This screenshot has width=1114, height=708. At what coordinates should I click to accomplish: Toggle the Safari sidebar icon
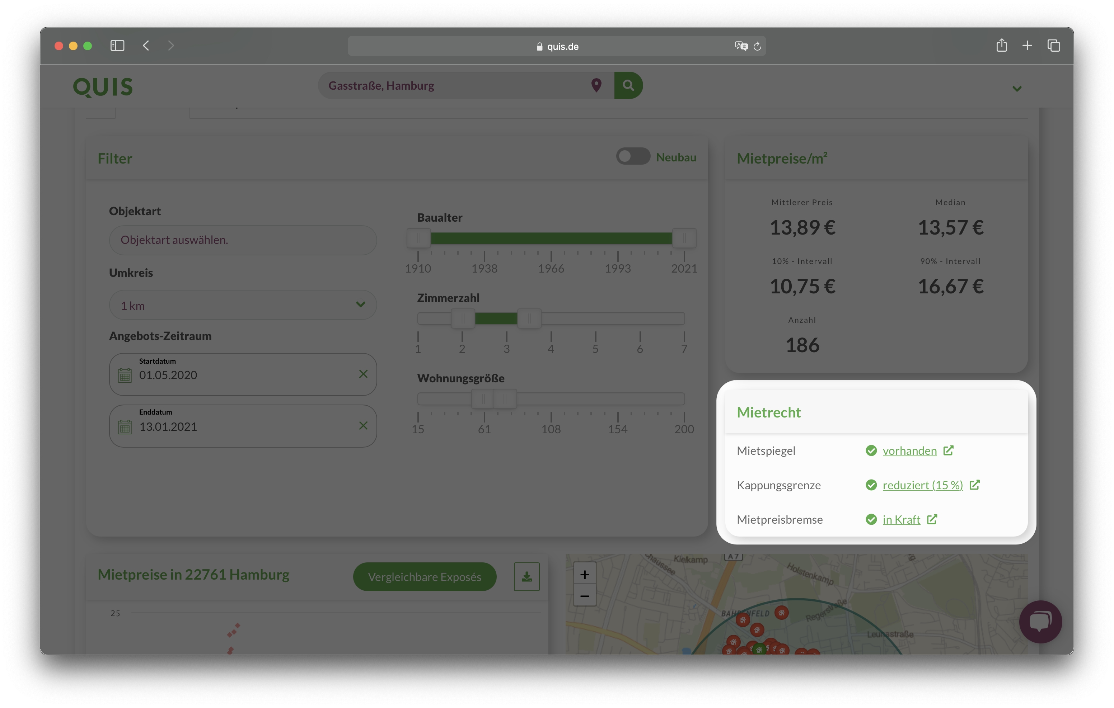tap(117, 45)
